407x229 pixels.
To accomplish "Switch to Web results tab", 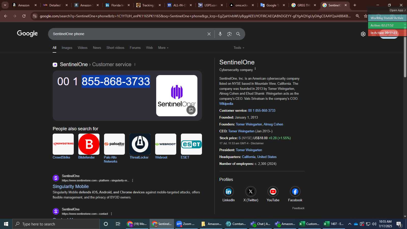I will tap(149, 48).
